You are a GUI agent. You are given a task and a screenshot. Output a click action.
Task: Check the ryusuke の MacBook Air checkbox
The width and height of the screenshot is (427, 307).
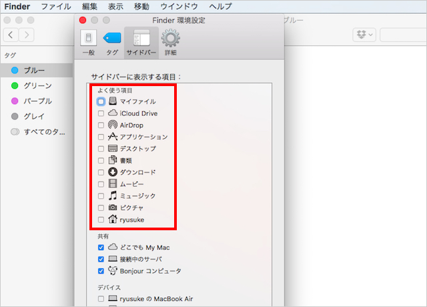click(101, 299)
